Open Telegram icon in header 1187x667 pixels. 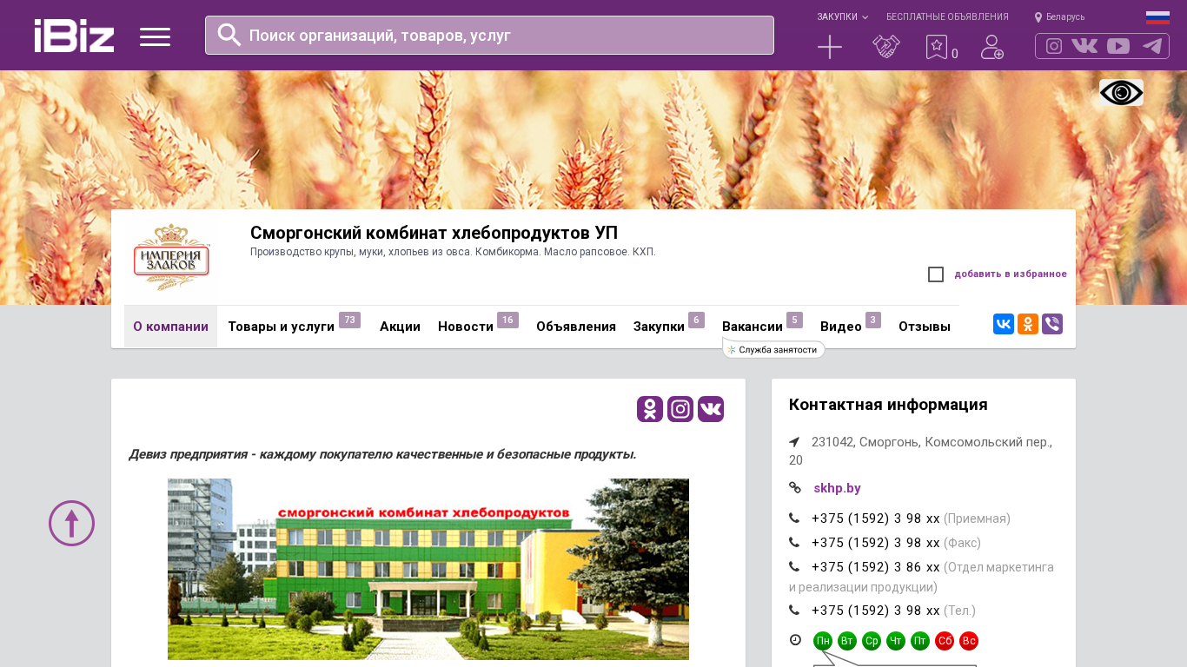(1152, 46)
